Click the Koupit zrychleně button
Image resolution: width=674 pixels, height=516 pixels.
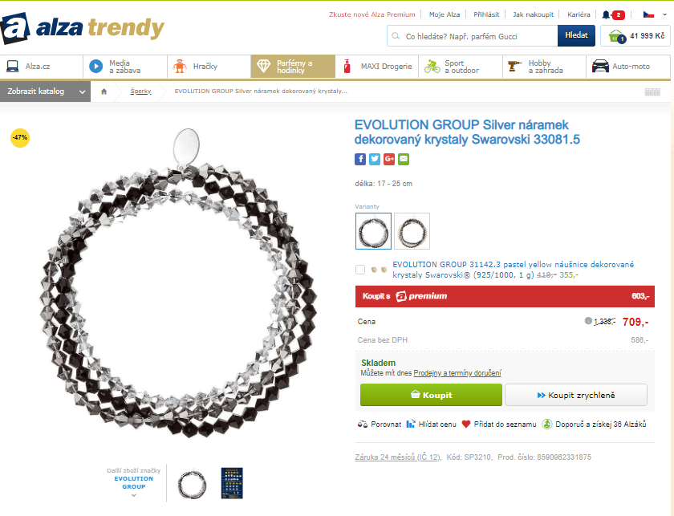click(576, 395)
